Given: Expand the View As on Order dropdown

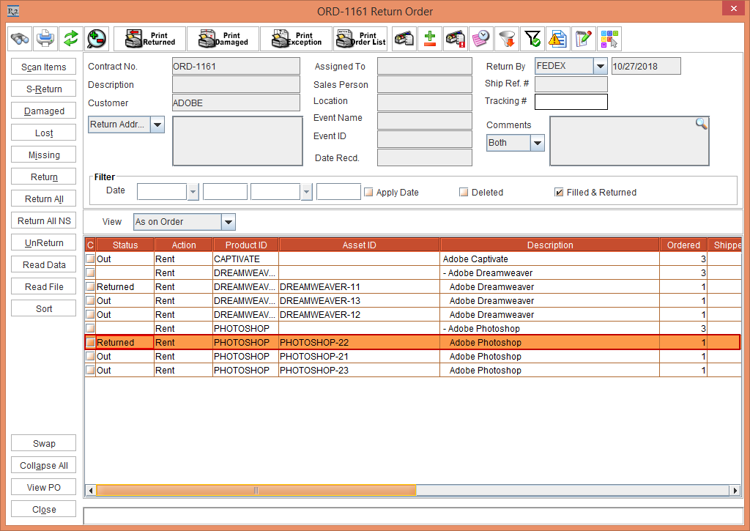Looking at the screenshot, I should 228,222.
